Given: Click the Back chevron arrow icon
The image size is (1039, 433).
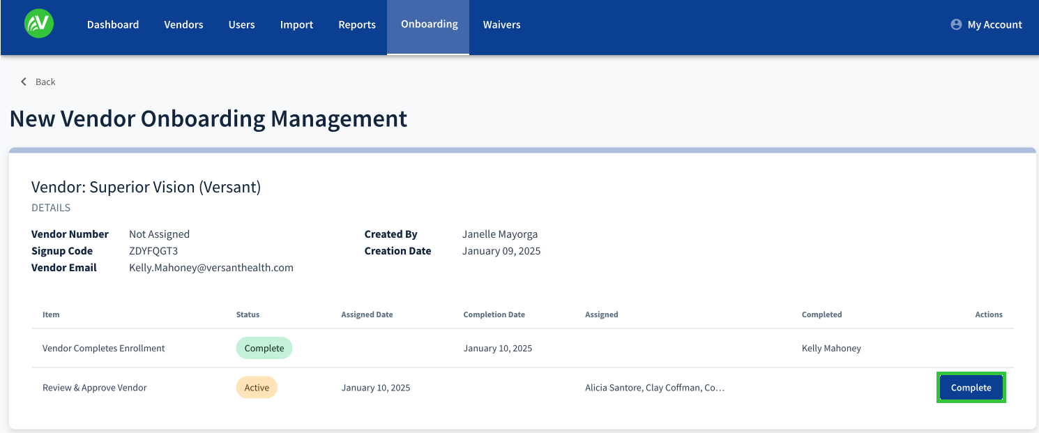Looking at the screenshot, I should point(24,82).
